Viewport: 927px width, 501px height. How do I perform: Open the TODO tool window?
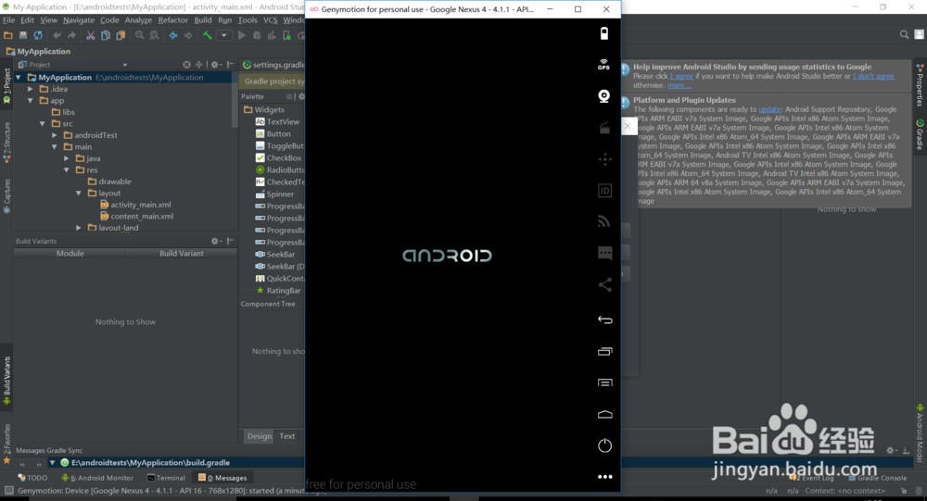pos(33,478)
